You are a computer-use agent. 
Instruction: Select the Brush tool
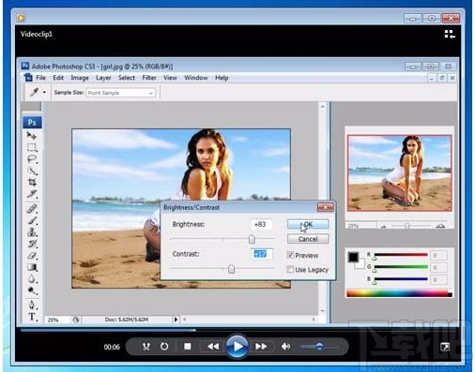[x=32, y=220]
